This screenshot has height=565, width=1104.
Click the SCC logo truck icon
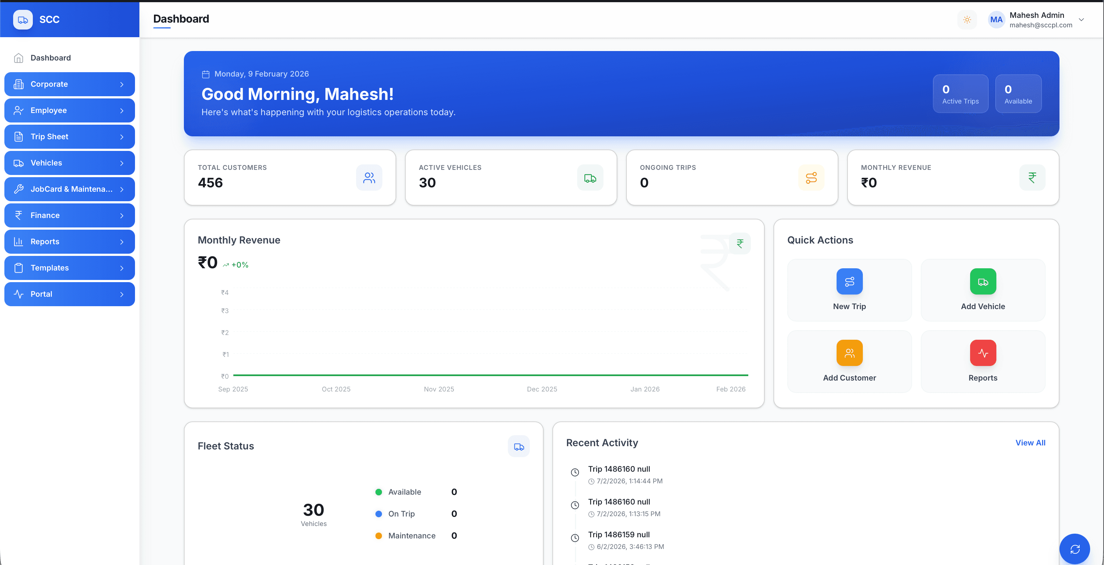coord(23,20)
